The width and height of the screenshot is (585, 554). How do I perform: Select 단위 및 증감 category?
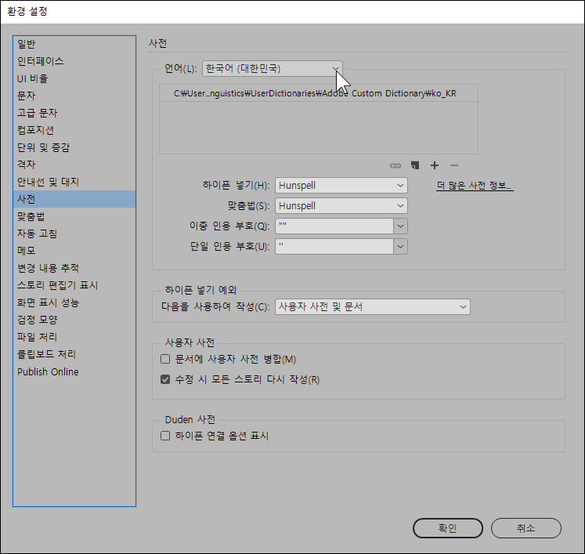tap(74, 147)
